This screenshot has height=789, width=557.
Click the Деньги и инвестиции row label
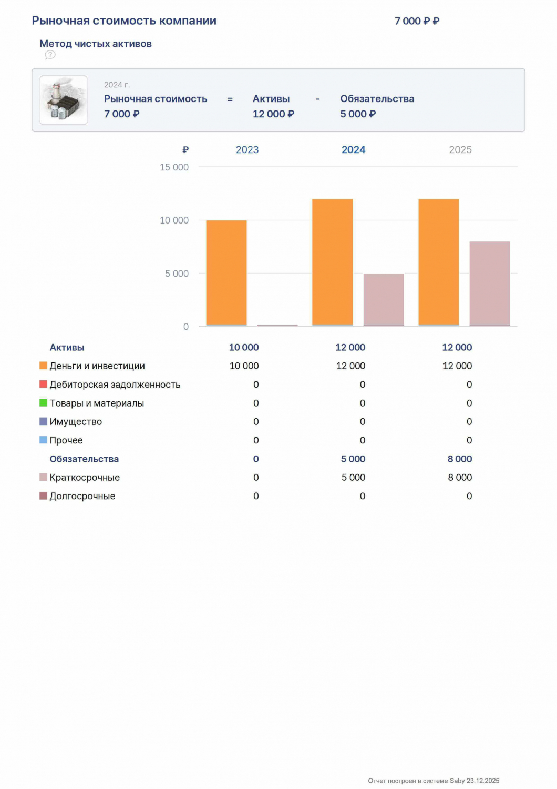(x=97, y=366)
